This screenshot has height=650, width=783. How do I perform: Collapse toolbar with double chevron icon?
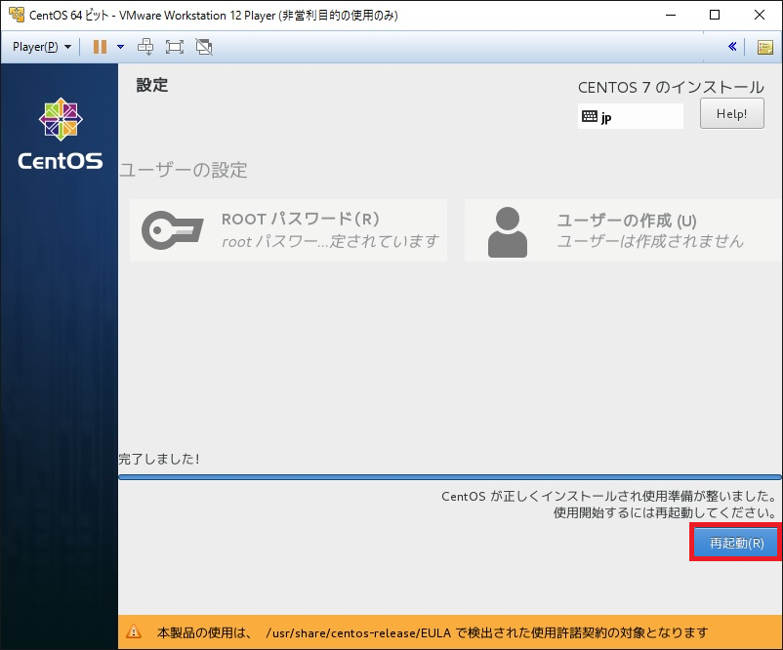[x=732, y=47]
